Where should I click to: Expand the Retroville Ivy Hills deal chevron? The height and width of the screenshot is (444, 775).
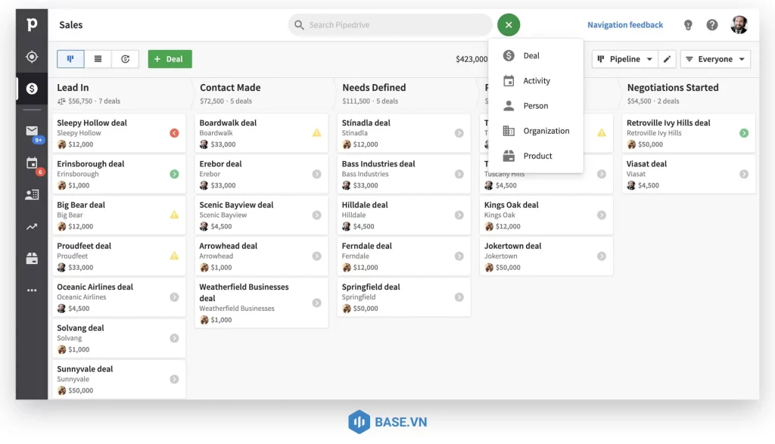click(x=745, y=133)
